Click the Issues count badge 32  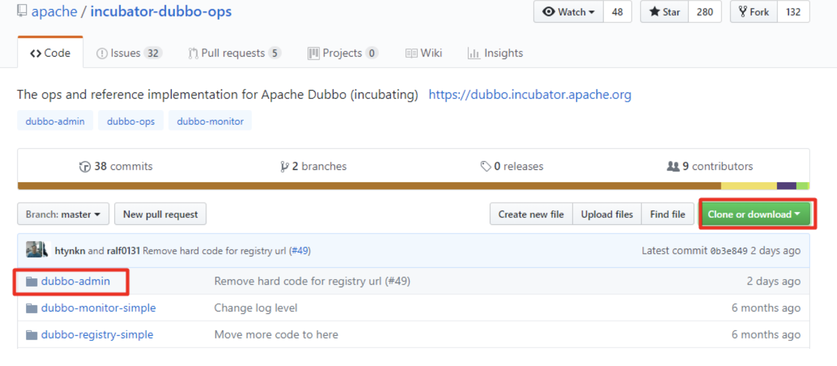tap(153, 53)
